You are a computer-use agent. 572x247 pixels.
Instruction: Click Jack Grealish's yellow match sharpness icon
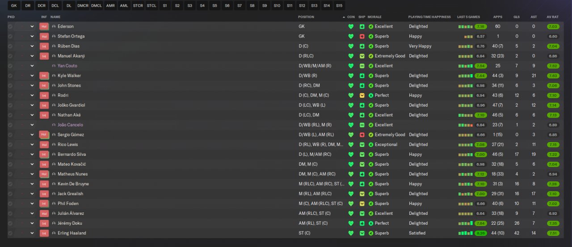(362, 194)
